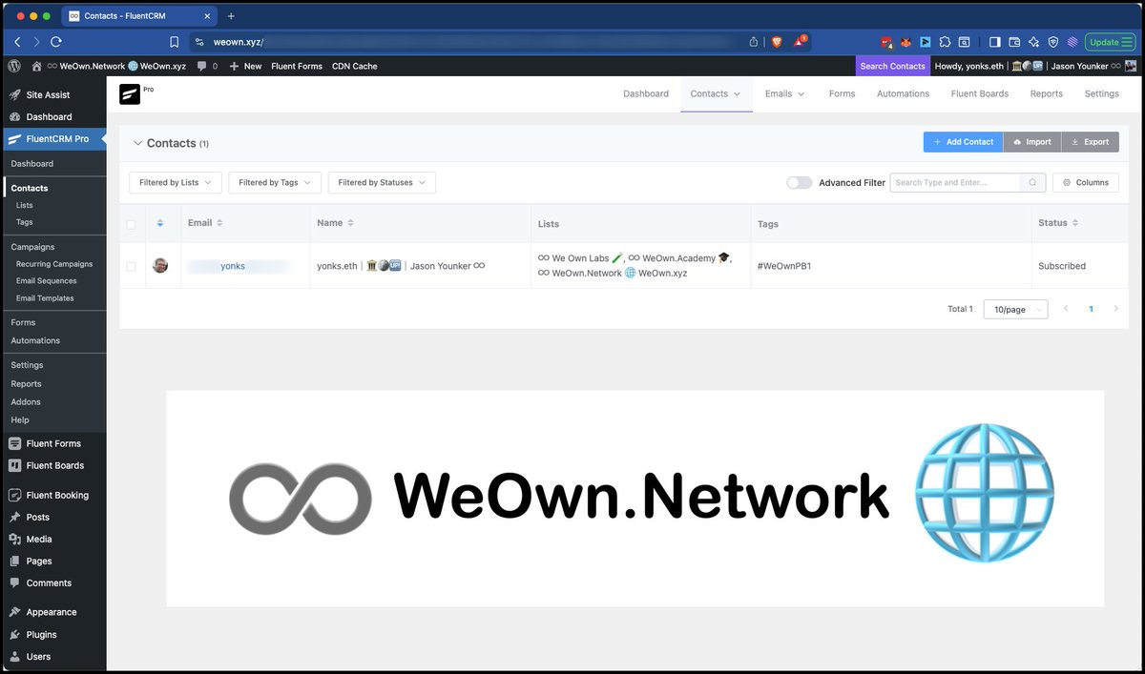
Task: Open the yonks email link in the contact row
Action: click(234, 266)
